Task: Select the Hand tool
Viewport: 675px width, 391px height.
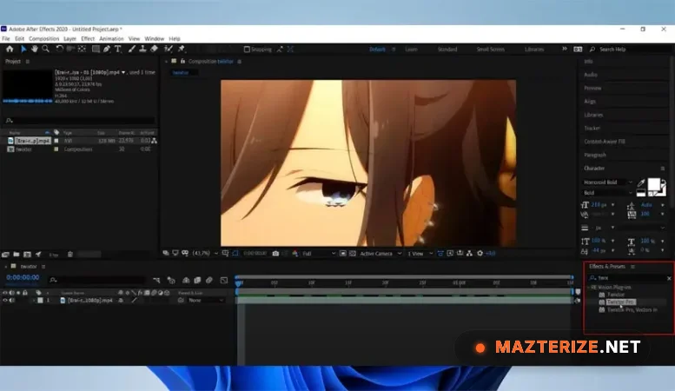Action: coord(35,49)
